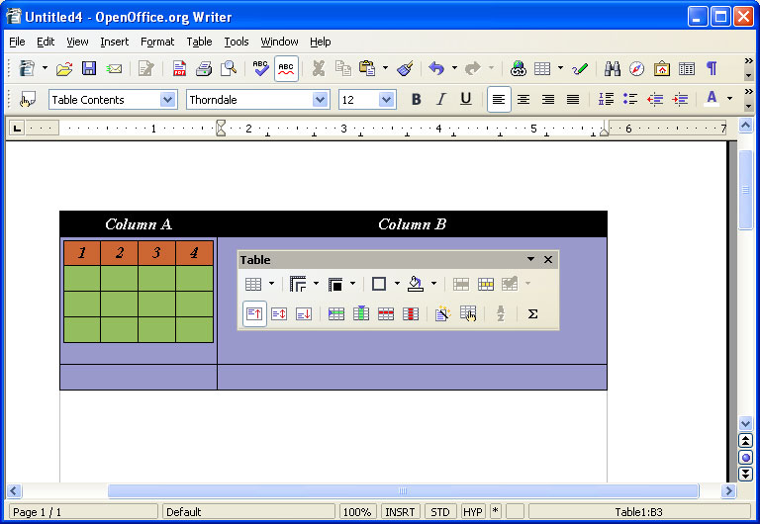Open the Table Contents paragraph style dropdown

coord(167,99)
